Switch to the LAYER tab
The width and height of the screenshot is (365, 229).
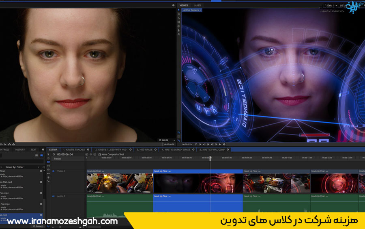point(197,5)
